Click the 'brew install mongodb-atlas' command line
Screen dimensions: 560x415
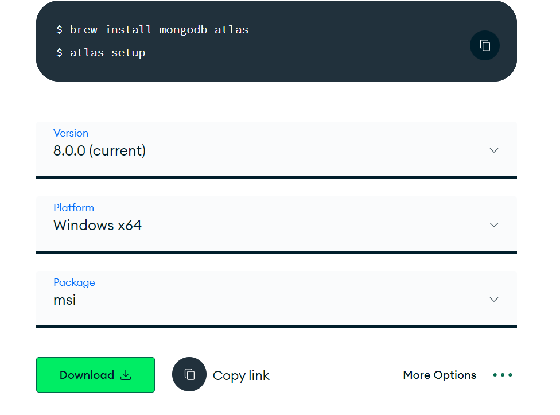[x=159, y=29]
